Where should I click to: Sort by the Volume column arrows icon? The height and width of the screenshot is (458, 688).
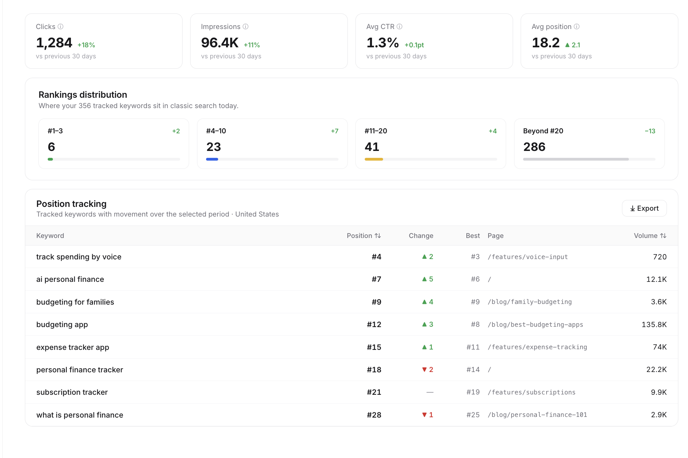pyautogui.click(x=663, y=236)
